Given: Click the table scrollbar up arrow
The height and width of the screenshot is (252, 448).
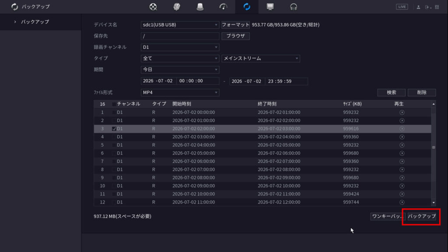Looking at the screenshot, I should [434, 104].
